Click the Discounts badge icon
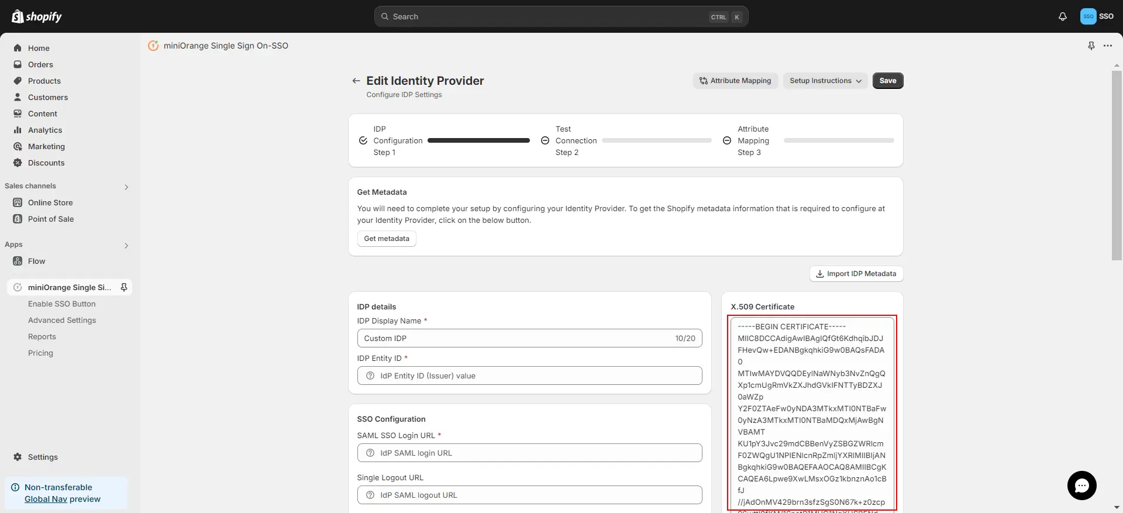This screenshot has width=1123, height=513. coord(18,163)
